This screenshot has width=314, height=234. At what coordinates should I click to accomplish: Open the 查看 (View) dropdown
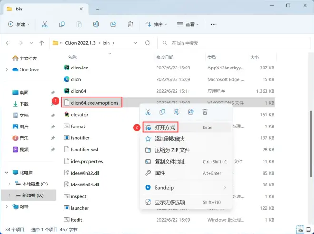pos(188,24)
